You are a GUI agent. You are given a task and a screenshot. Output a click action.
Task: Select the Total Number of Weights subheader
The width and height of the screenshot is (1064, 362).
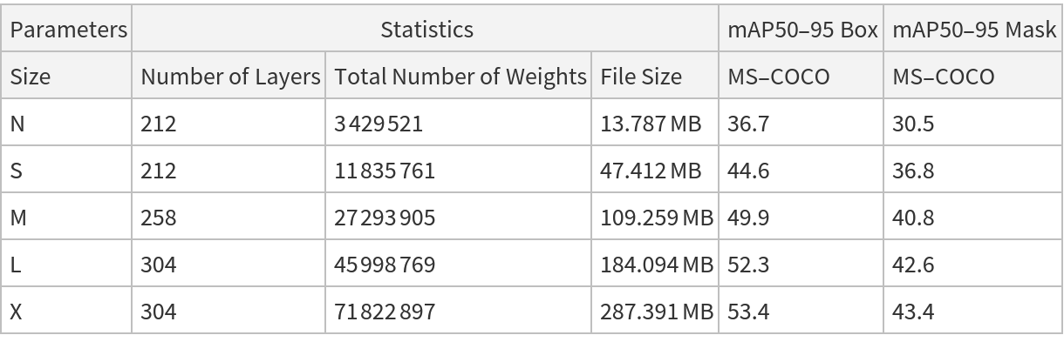460,77
